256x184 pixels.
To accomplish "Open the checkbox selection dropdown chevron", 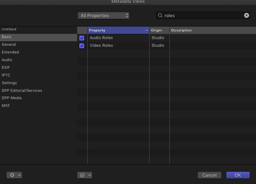I will pos(89,175).
